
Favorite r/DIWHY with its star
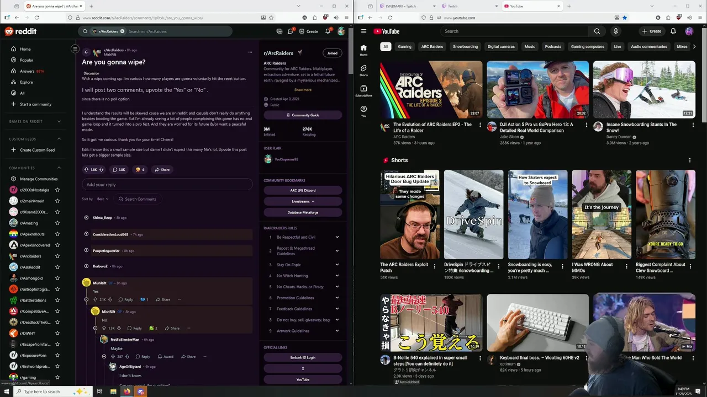coord(57,333)
